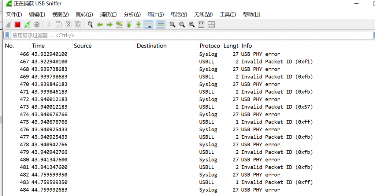Open capture options gear icon
The width and height of the screenshot is (375, 196).
click(37, 24)
